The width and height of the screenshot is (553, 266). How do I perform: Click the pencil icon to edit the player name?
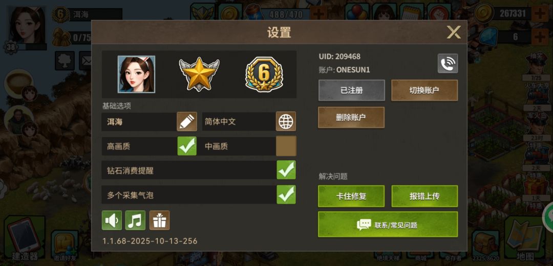[x=187, y=122]
